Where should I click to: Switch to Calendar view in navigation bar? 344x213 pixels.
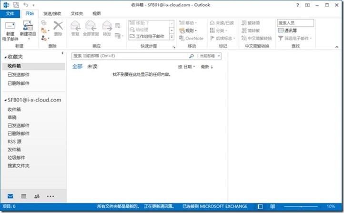[24, 196]
